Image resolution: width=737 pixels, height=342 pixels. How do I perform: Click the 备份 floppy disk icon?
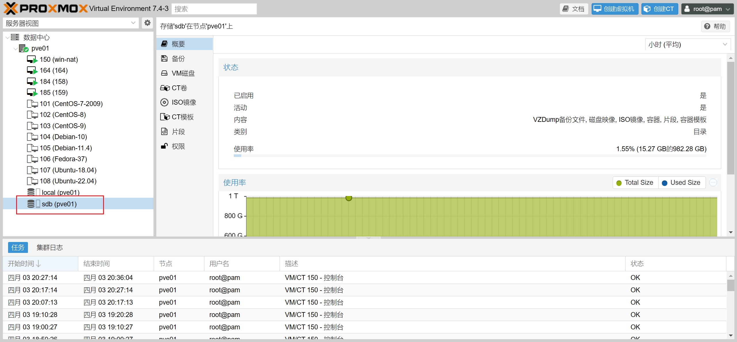164,59
